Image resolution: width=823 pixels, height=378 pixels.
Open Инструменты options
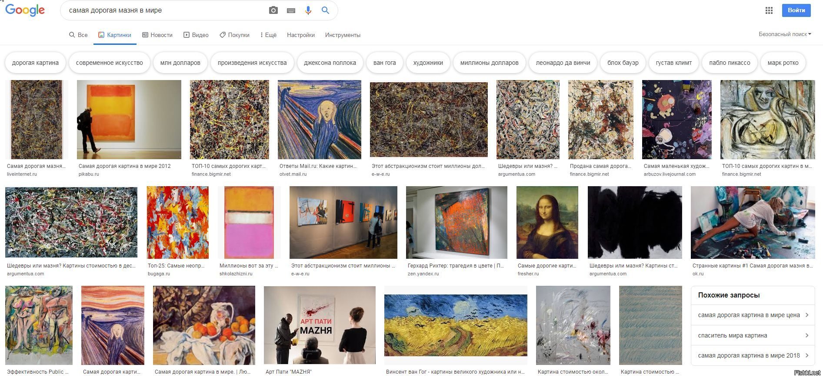(x=343, y=35)
